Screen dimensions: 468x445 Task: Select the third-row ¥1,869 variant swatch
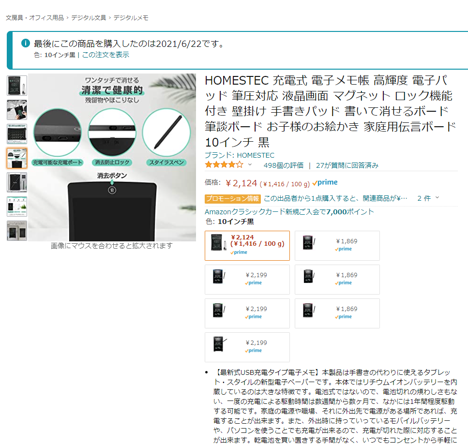point(337,313)
